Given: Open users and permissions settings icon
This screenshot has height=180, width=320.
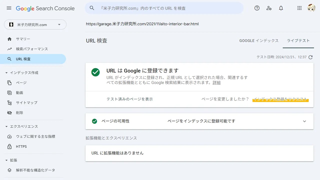Looking at the screenshot, I should [x=269, y=8].
